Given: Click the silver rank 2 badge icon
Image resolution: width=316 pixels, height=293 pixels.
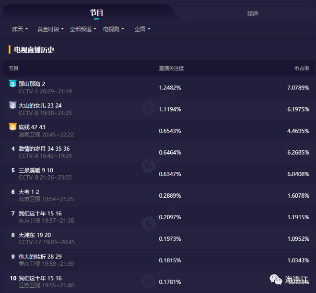Looking at the screenshot, I should coord(12,105).
